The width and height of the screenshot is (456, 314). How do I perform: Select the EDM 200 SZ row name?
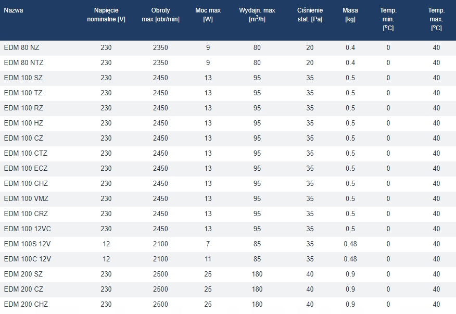point(23,274)
